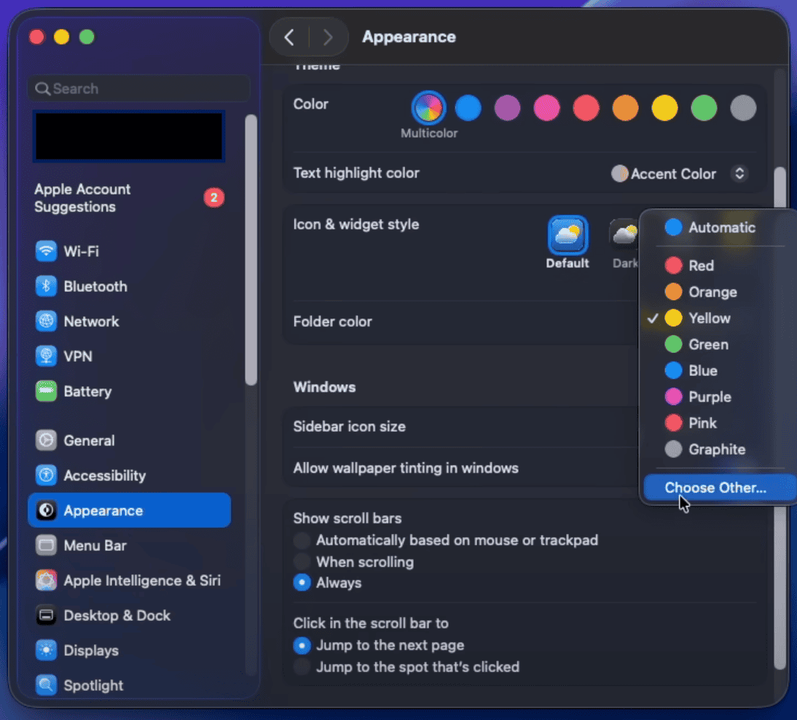Select red accent color swatch
Image resolution: width=797 pixels, height=720 pixels.
[586, 108]
